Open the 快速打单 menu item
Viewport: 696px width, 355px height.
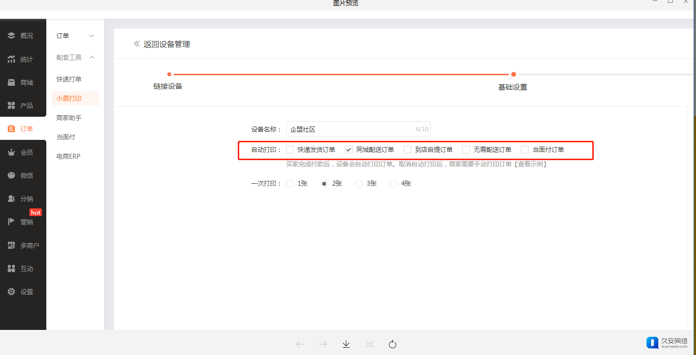(69, 79)
